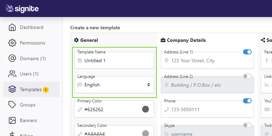Open the Language dropdown showing English
Viewport: 272px width, 136px height.
114,85
